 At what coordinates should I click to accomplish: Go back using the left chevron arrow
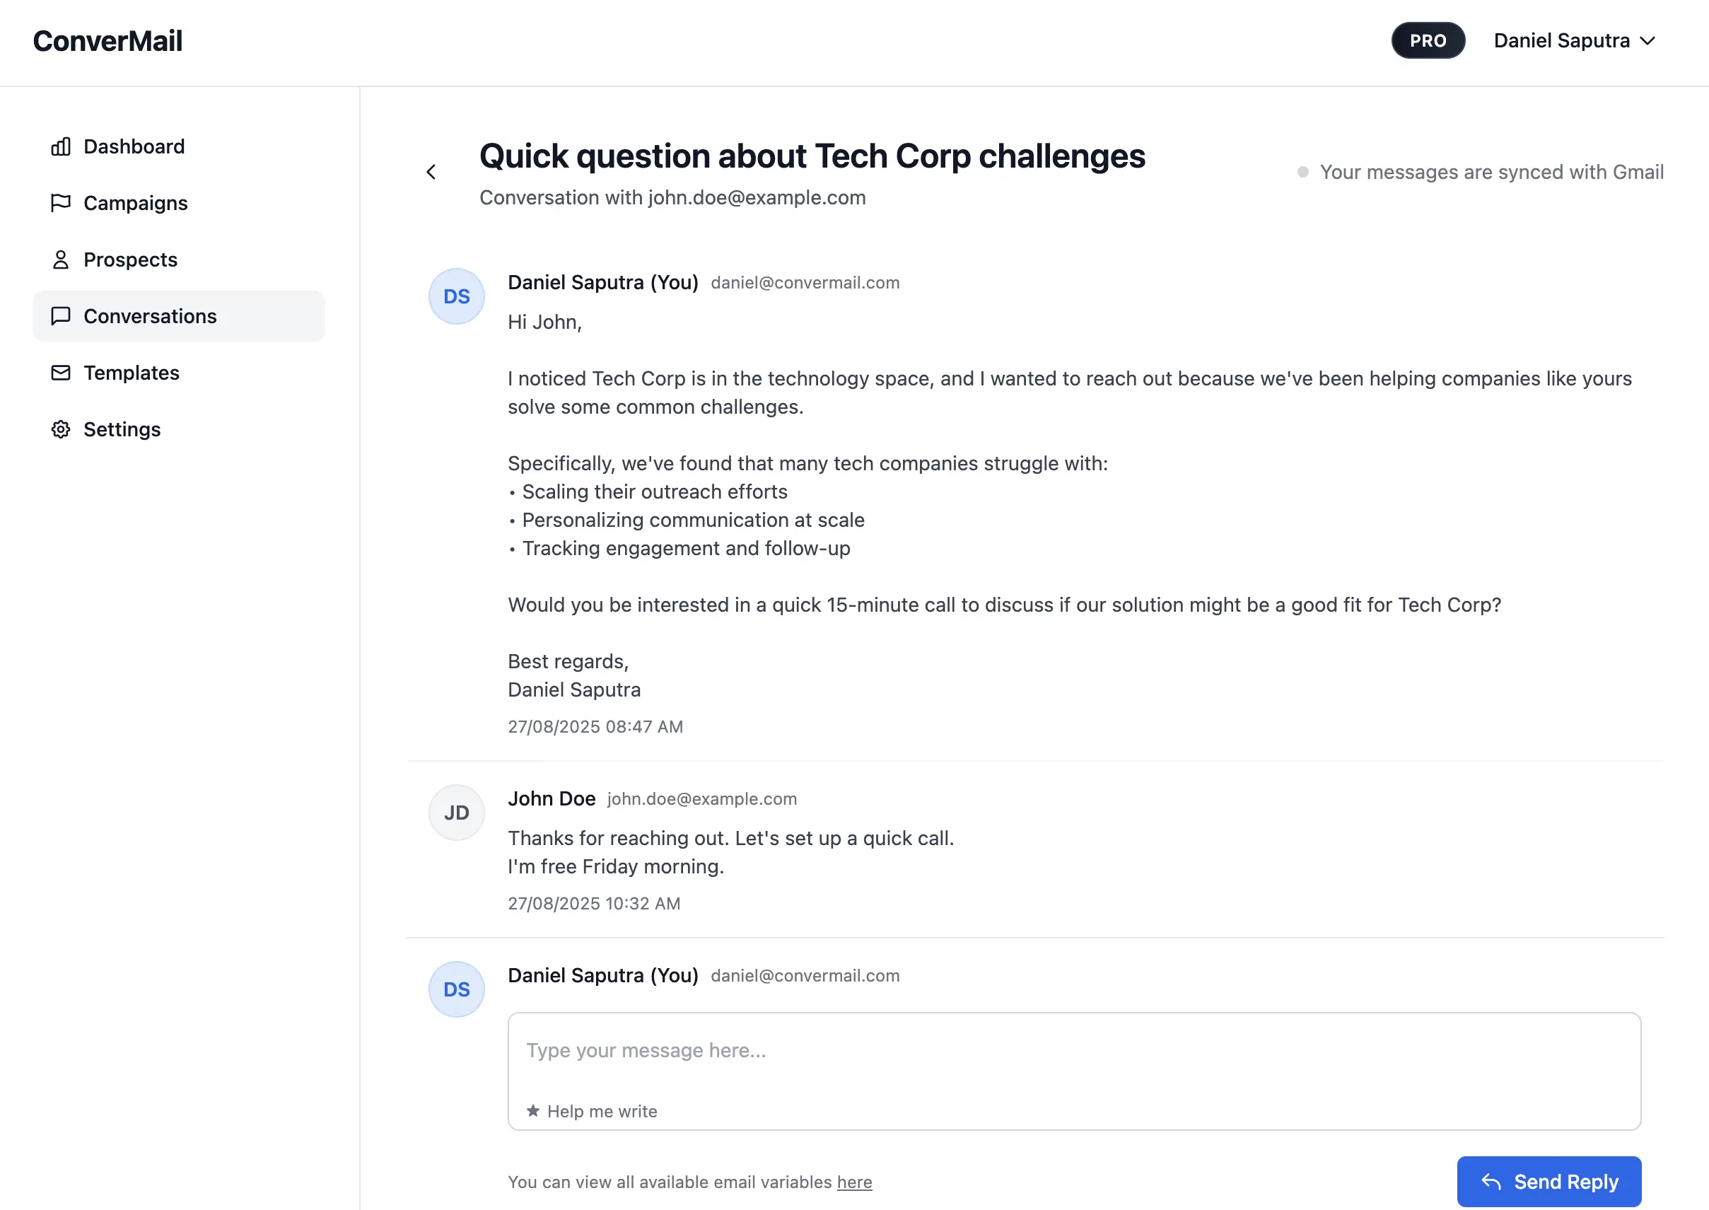(431, 172)
